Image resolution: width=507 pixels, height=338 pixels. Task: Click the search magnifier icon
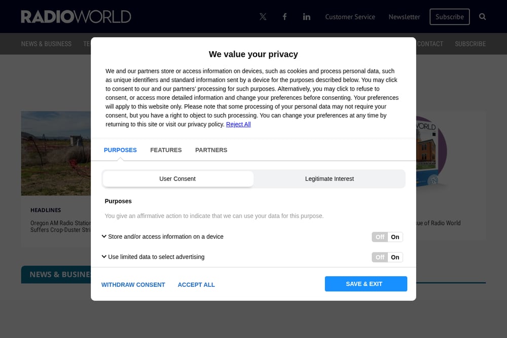point(482,17)
